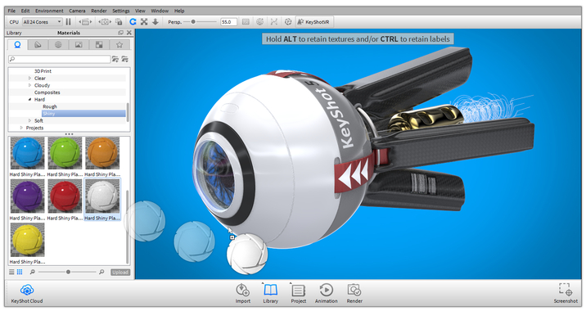Switch library to grid view
586x311 pixels.
[x=20, y=272]
